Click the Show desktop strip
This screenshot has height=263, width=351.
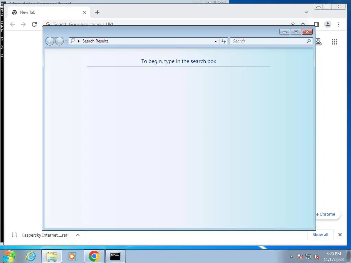click(349, 256)
